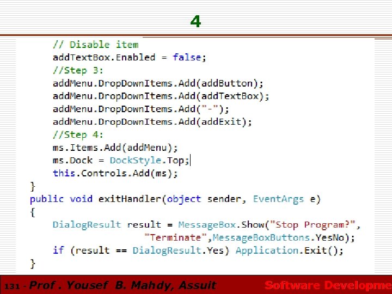Click the line starting with "DialogResult result ="
Screen dimensions: 392x294
coord(207,225)
